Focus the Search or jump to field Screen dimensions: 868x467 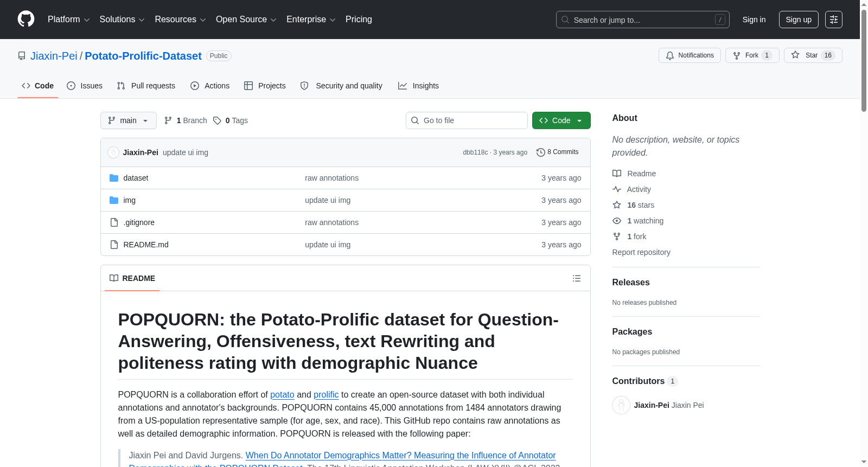click(642, 20)
